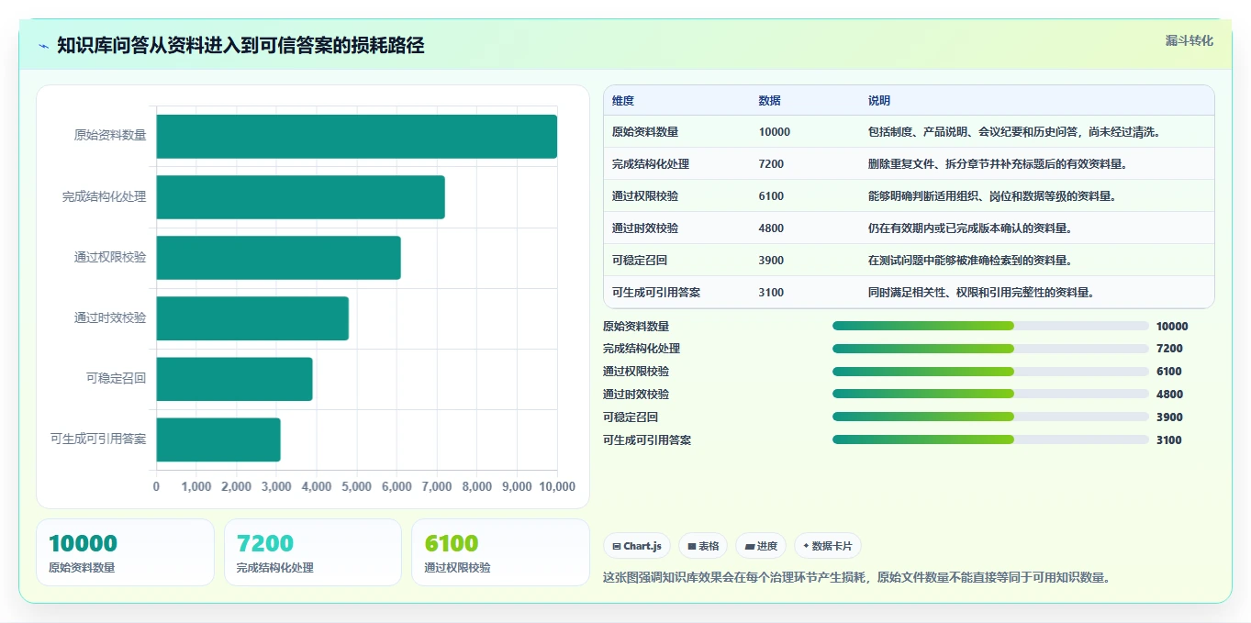Click the 可生成可引用答案 progress bar
Screen dimensions: 1251x623
tap(990, 439)
